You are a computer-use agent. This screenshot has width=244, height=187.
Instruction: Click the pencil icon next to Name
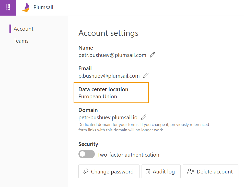[152, 55]
